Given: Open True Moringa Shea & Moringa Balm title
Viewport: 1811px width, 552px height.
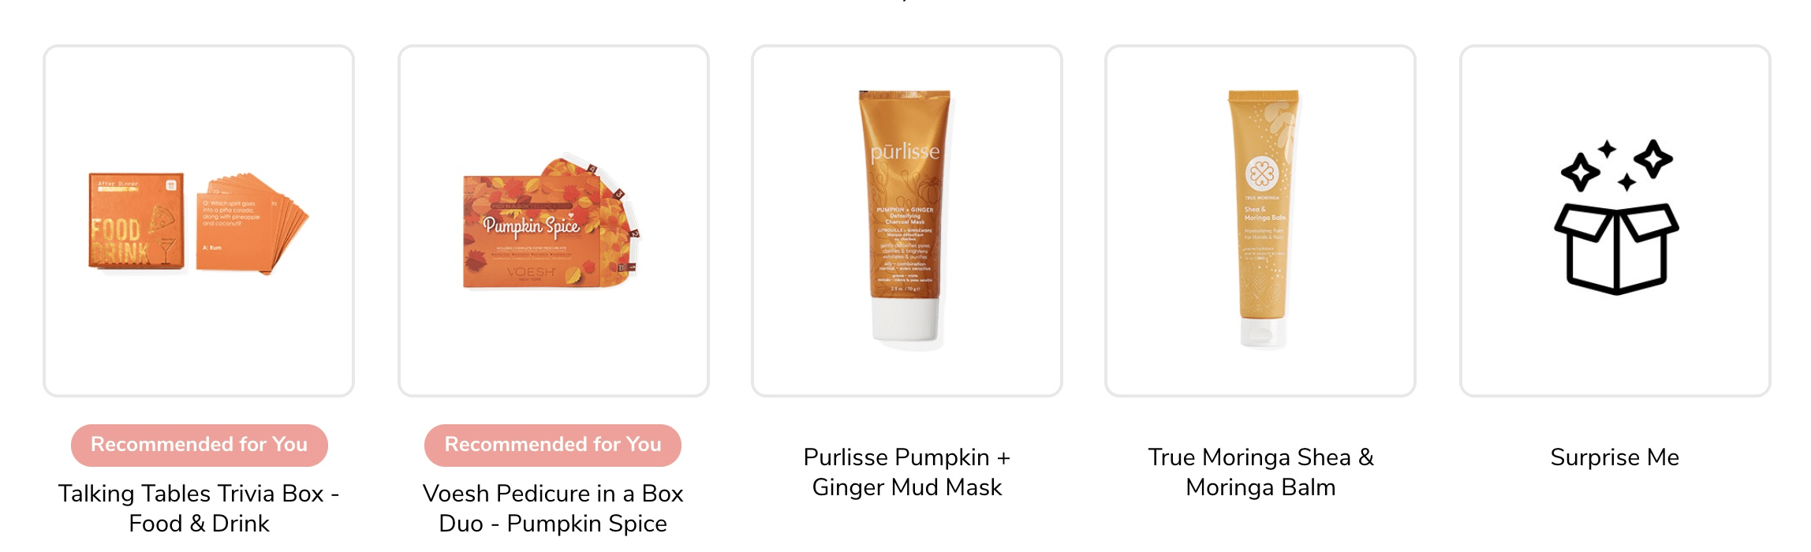Looking at the screenshot, I should (1260, 472).
